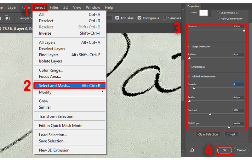Click the Feather value input field

click(x=238, y=97)
